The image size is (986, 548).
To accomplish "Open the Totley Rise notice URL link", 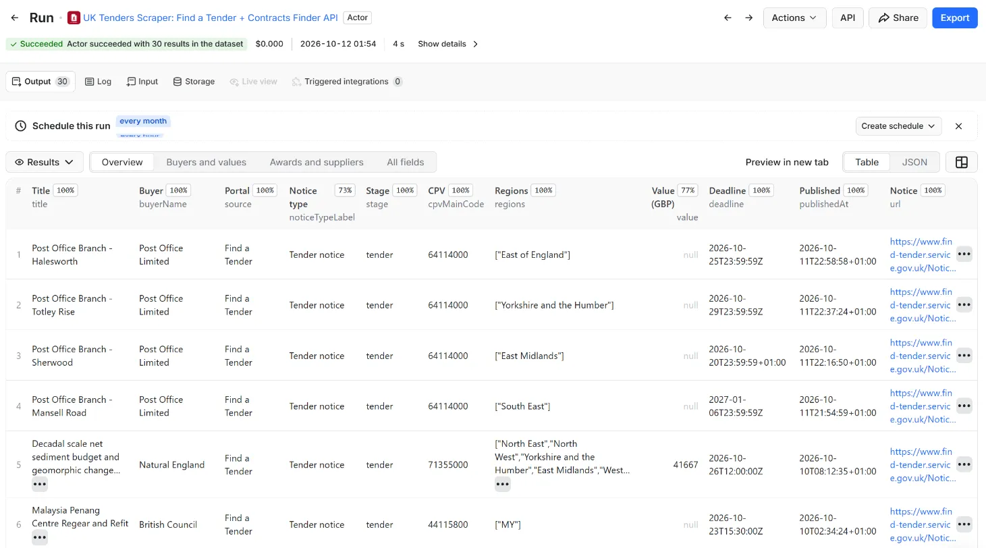I will 922,305.
